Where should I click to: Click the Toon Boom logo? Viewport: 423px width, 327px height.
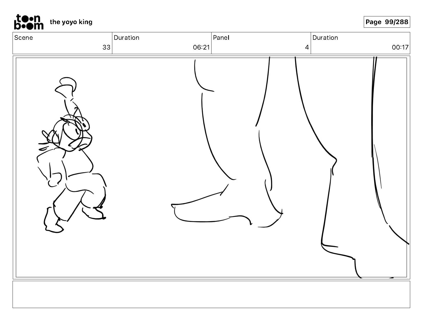(28, 22)
